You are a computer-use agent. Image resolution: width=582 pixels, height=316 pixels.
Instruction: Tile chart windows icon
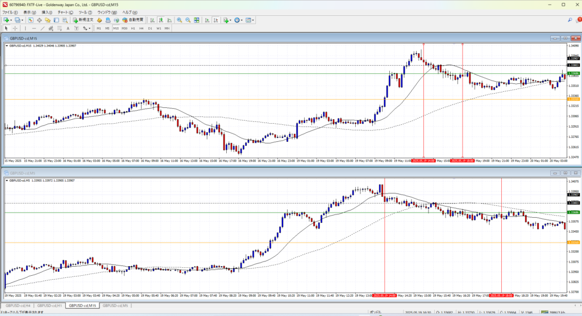197,20
